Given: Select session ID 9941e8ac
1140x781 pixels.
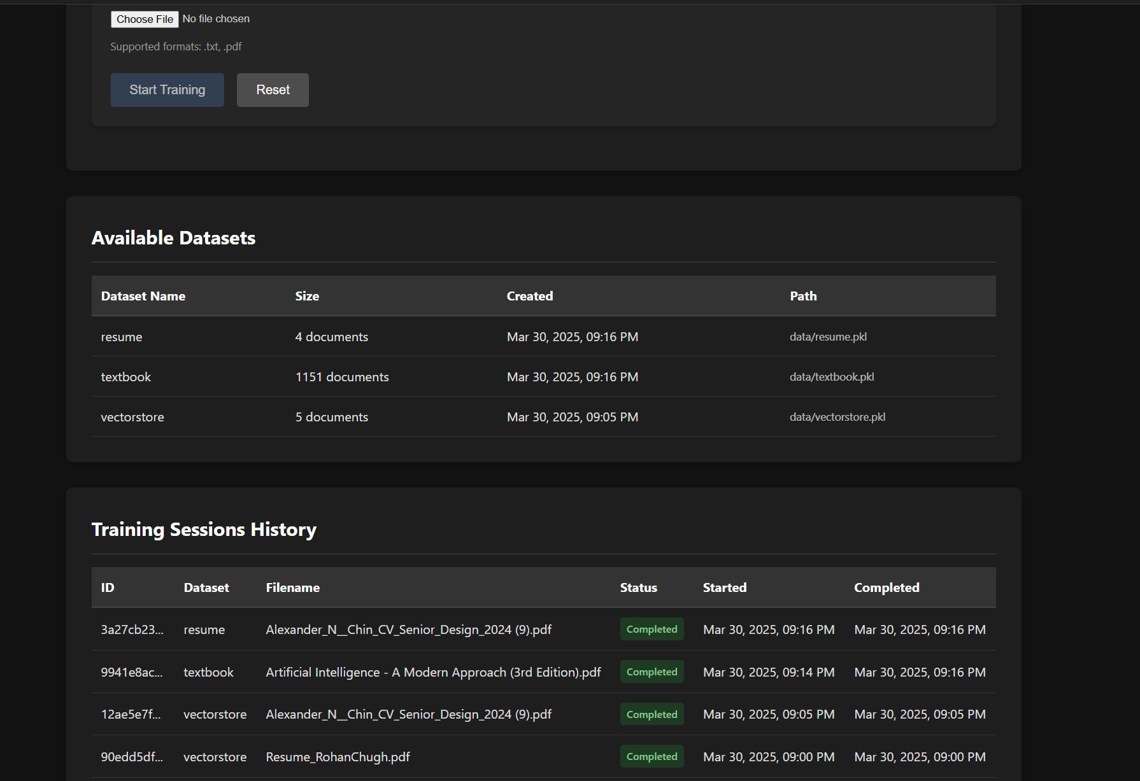Looking at the screenshot, I should click(x=132, y=672).
